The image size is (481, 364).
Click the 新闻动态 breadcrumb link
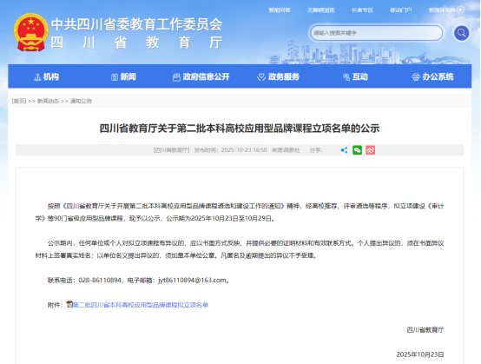(x=48, y=101)
